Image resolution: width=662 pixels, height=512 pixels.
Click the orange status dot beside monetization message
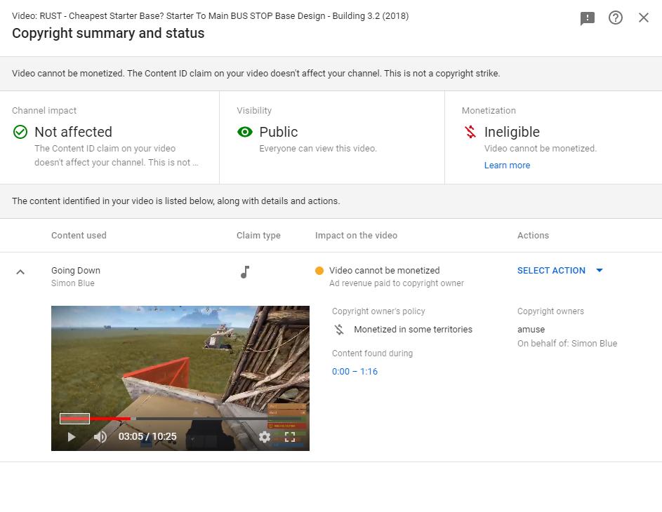[319, 271]
